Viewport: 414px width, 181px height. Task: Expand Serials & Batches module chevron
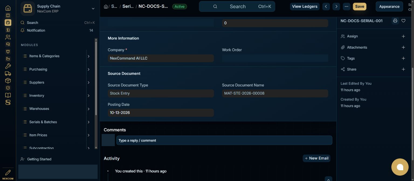(88, 122)
